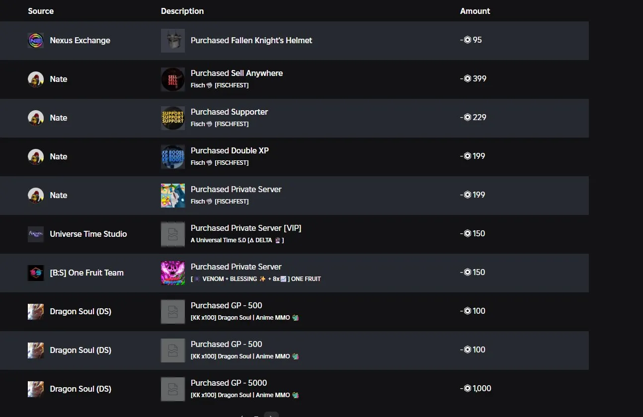Click the XP Boost thumbnail for Double XP
643x417 pixels.
172,156
